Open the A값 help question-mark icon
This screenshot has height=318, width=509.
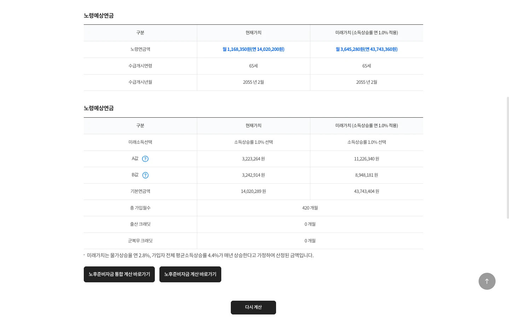[145, 159]
